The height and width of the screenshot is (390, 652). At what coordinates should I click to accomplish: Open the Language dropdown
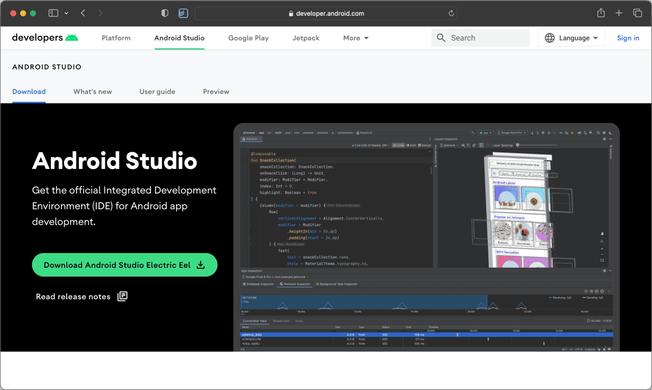571,37
